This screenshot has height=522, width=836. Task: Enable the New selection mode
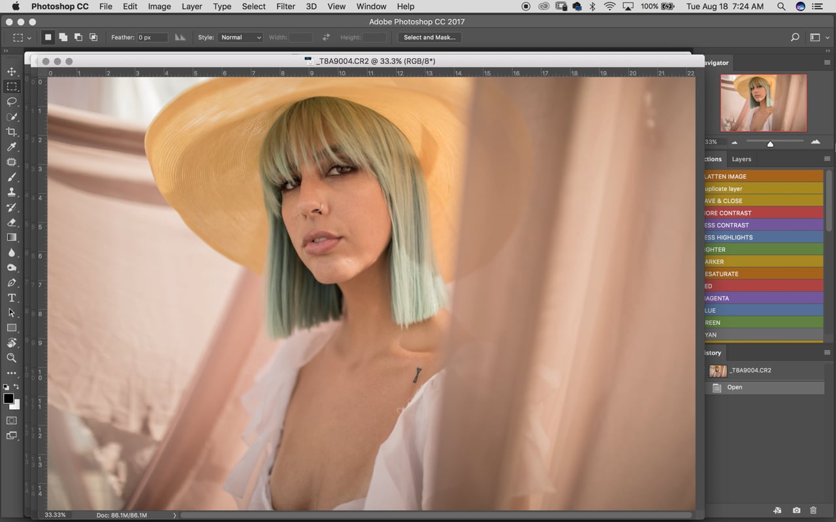pyautogui.click(x=48, y=37)
